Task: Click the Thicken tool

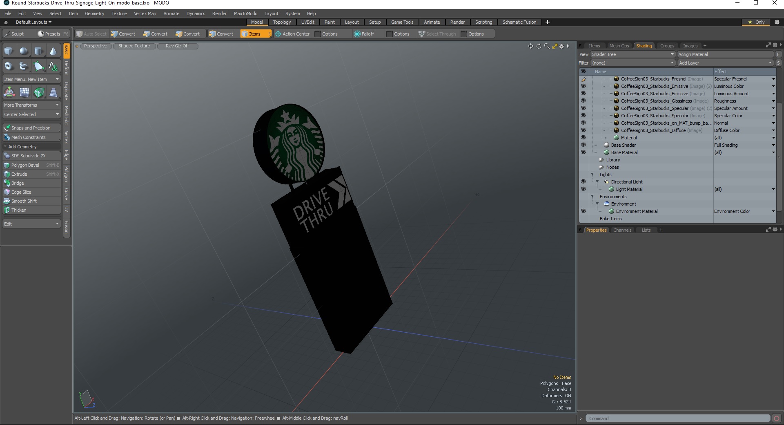Action: [31, 210]
